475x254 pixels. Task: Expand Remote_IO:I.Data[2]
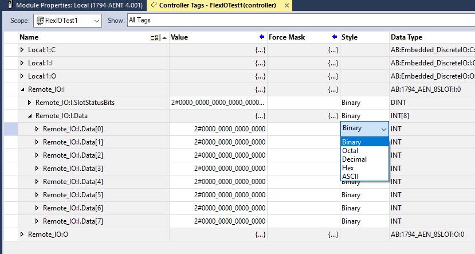[37, 155]
